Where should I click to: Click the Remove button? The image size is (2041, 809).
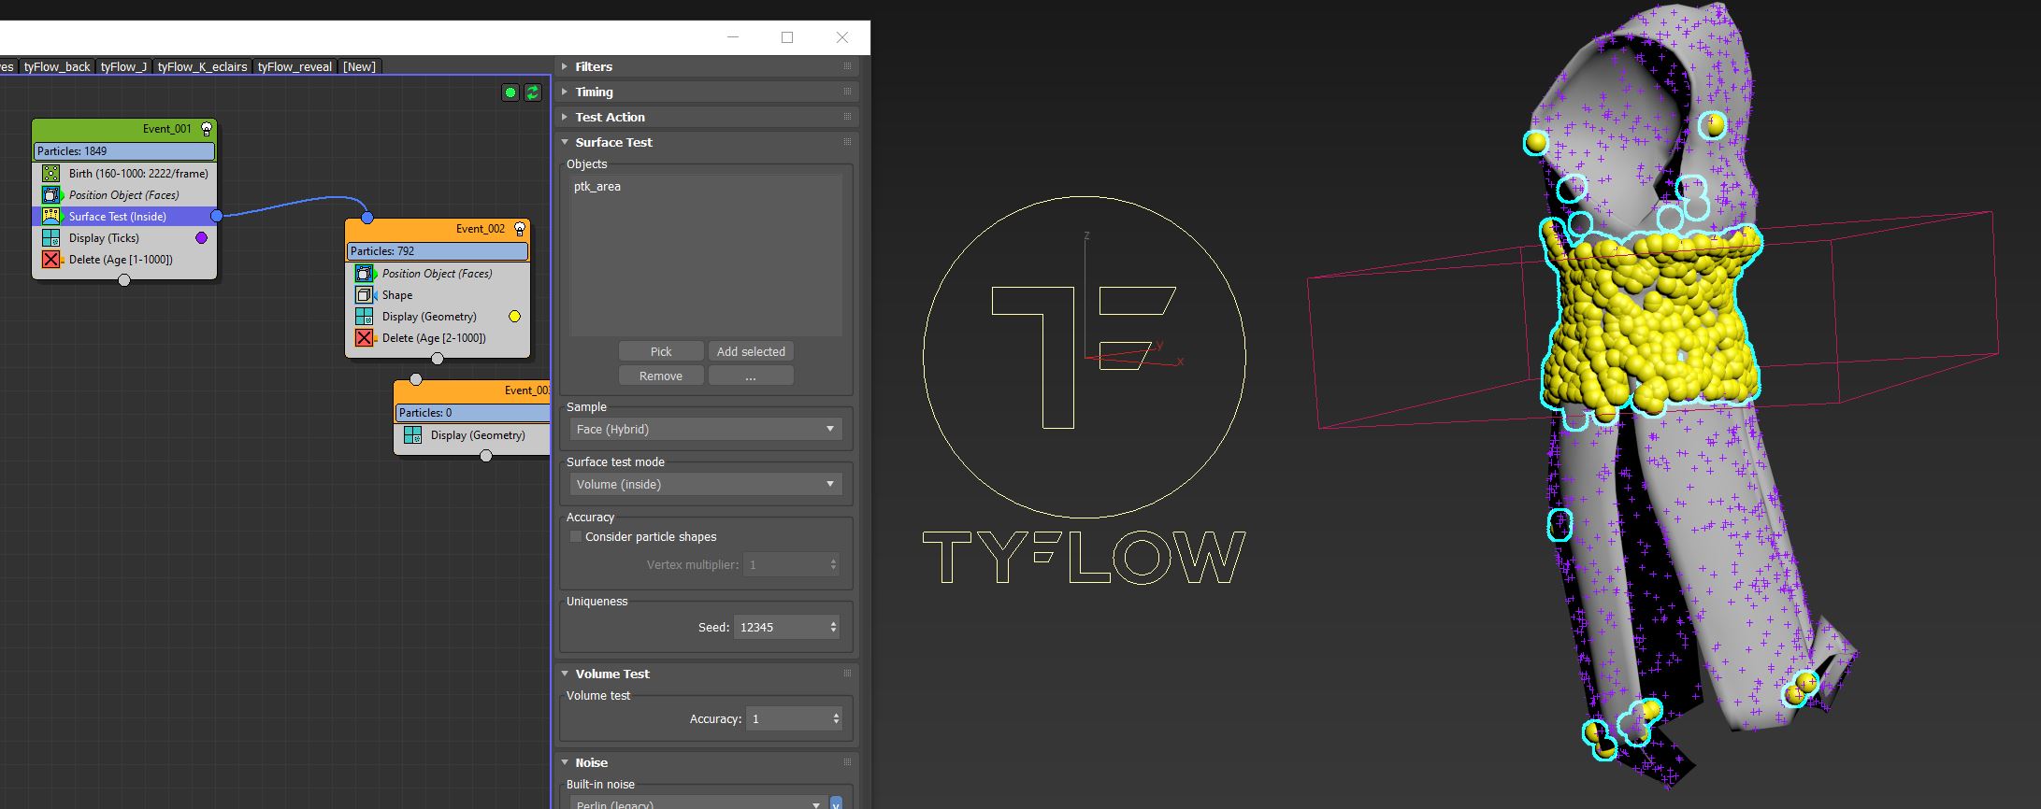tap(661, 376)
